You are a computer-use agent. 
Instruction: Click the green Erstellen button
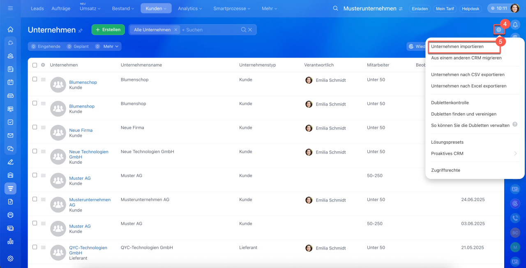click(108, 30)
